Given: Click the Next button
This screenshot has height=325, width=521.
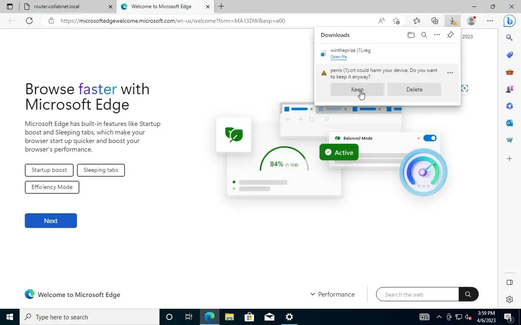Looking at the screenshot, I should pyautogui.click(x=51, y=221).
